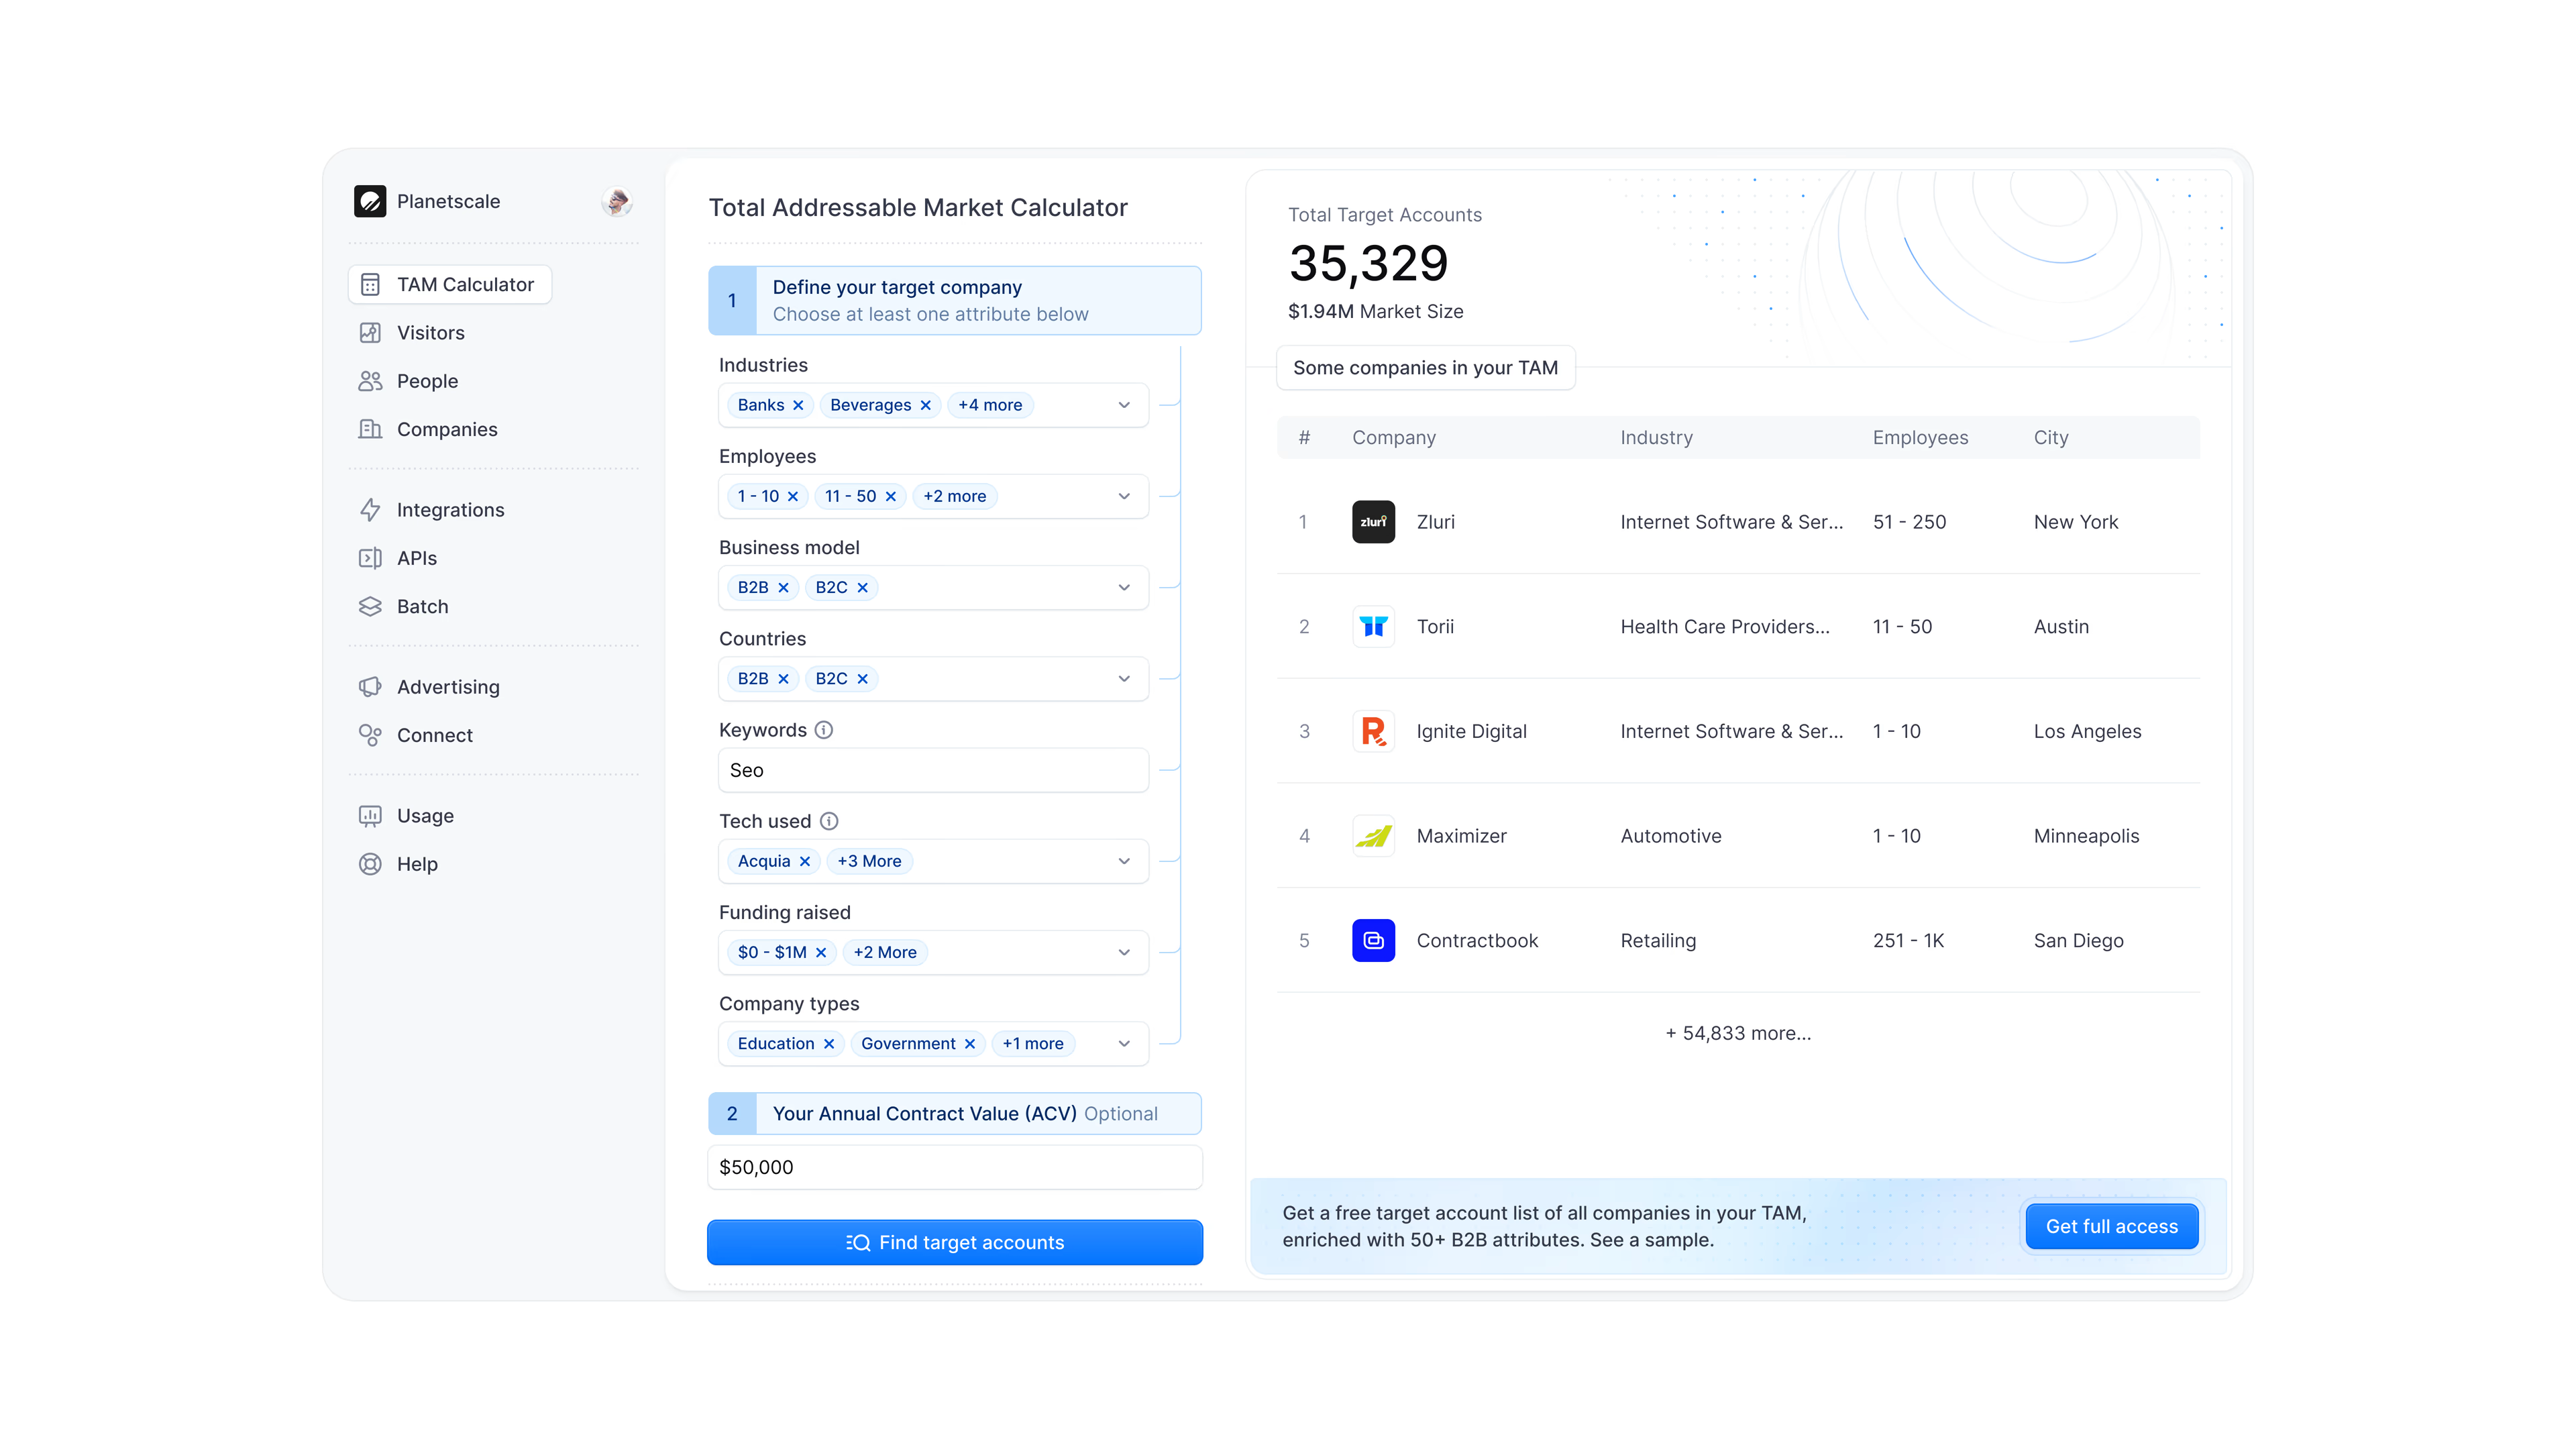The width and height of the screenshot is (2576, 1449).
Task: Click the Torii company logo
Action: click(1373, 627)
